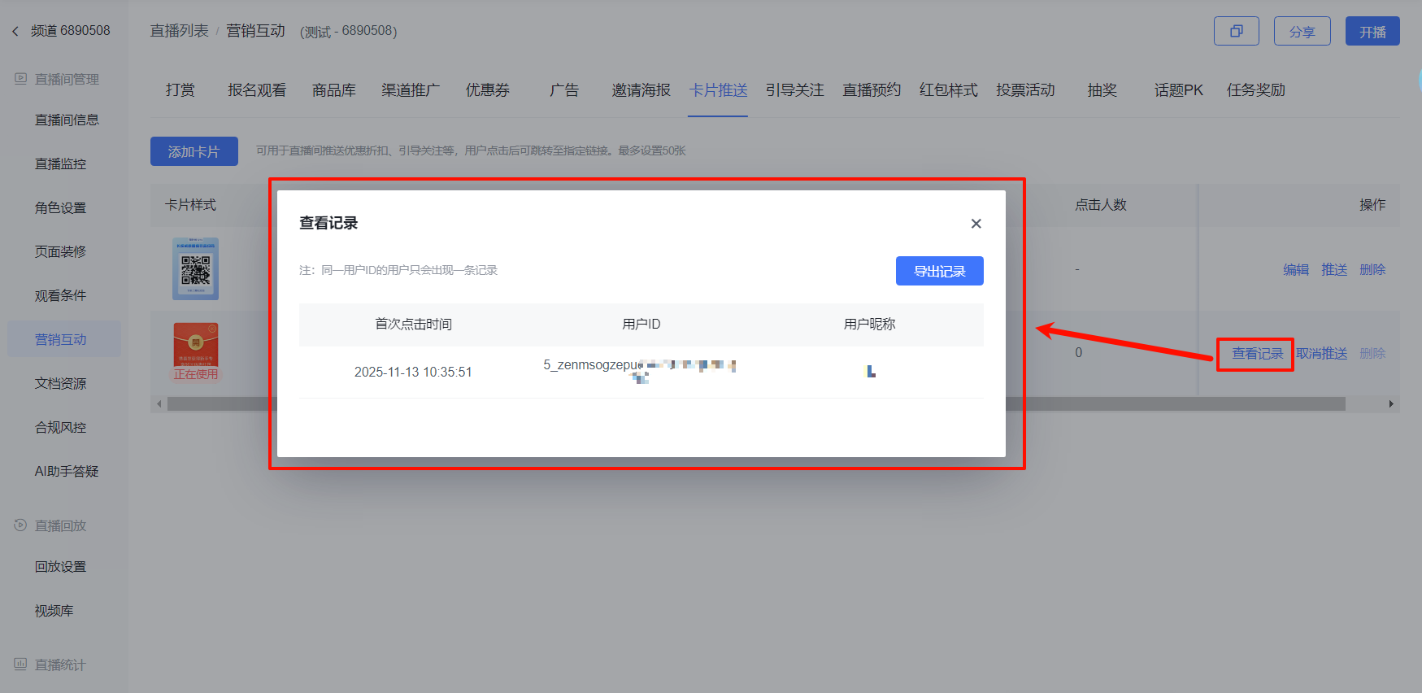Image resolution: width=1422 pixels, height=693 pixels.
Task: Switch to the 抽奖 tab
Action: [1102, 90]
